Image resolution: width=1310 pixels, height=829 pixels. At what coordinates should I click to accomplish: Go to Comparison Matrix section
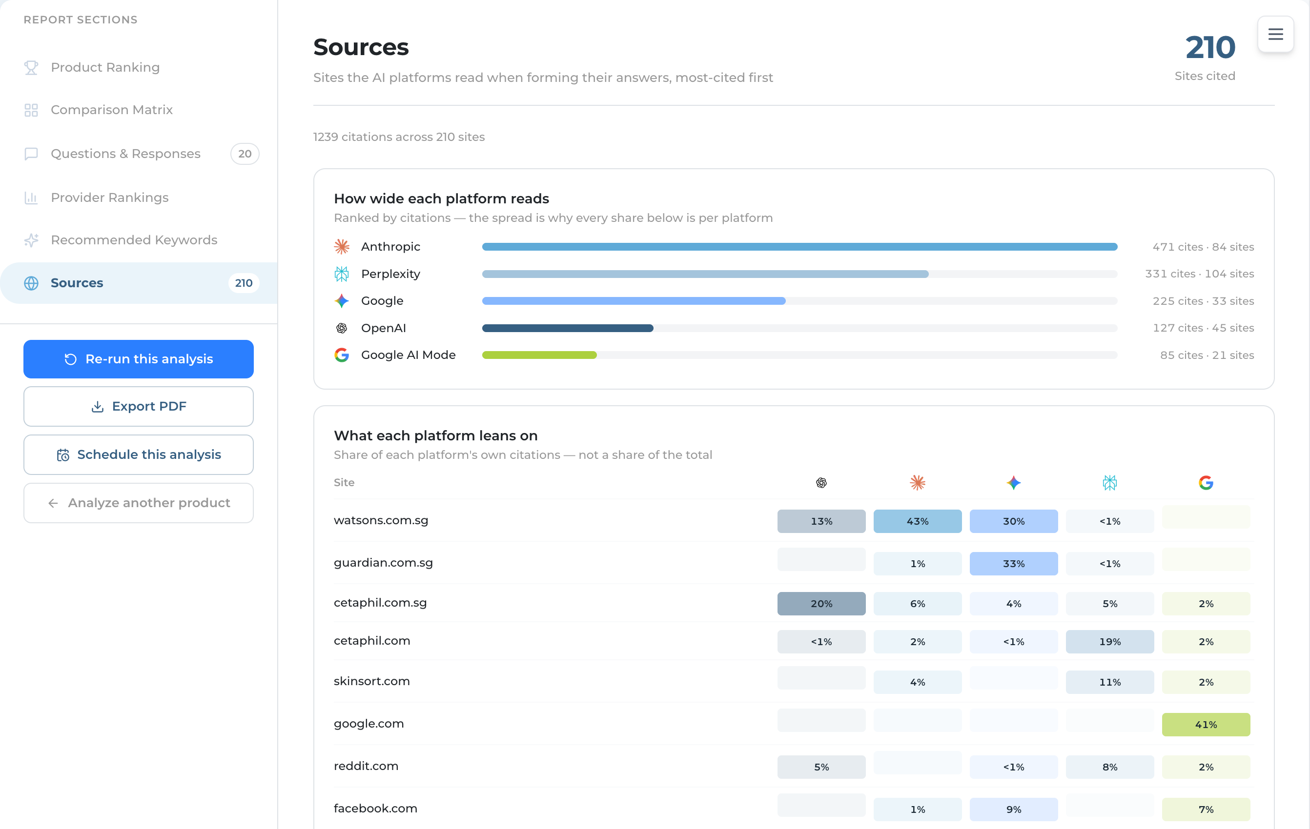point(139,110)
